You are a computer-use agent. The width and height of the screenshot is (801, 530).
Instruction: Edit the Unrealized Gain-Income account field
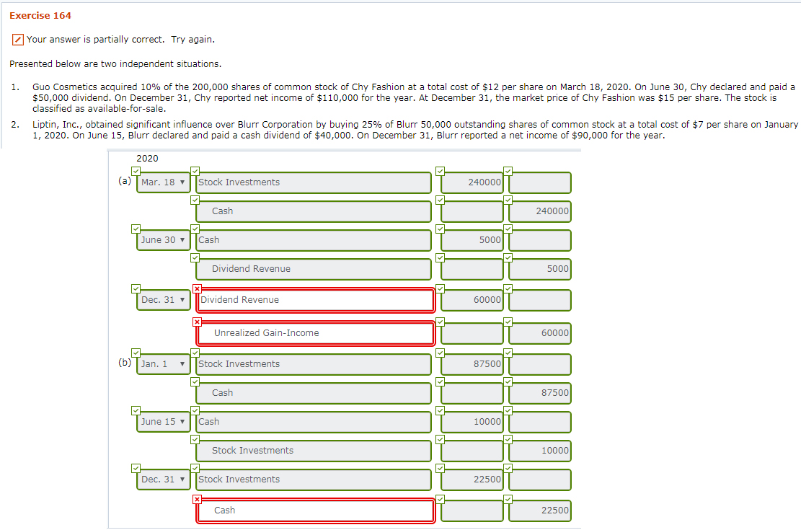(315, 333)
